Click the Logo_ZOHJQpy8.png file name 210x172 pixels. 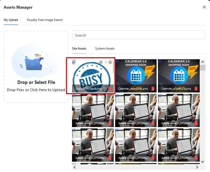(88, 88)
